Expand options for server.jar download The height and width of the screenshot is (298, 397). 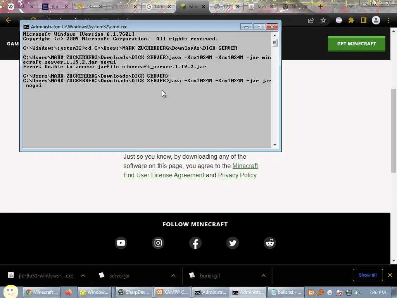pyautogui.click(x=173, y=275)
